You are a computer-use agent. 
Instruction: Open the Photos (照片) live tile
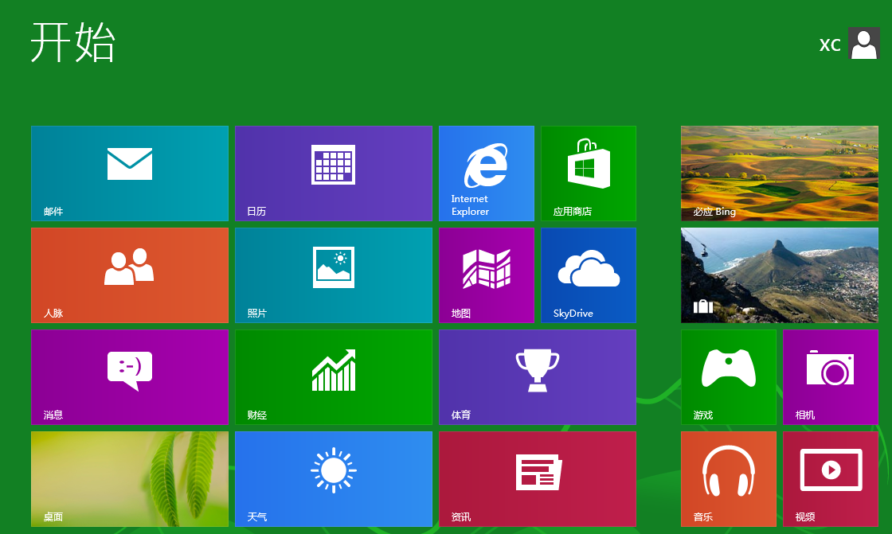[334, 275]
